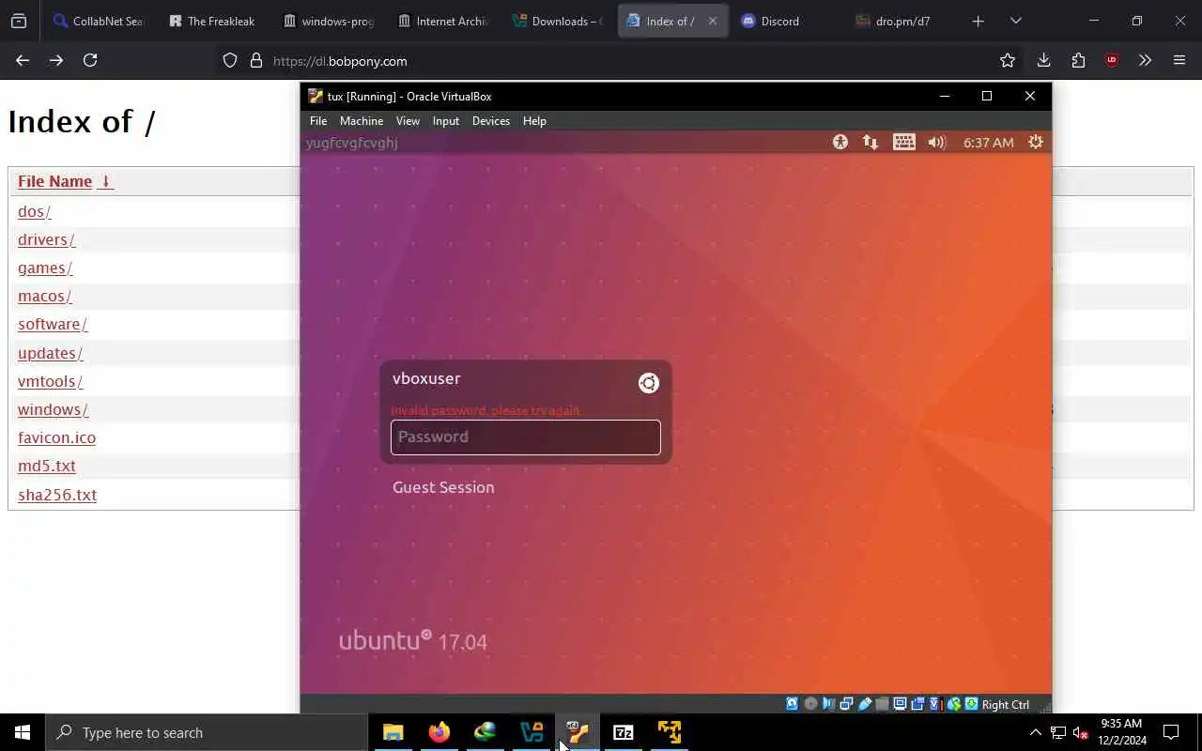Click the site padlock security icon
This screenshot has width=1202, height=751.
[256, 60]
